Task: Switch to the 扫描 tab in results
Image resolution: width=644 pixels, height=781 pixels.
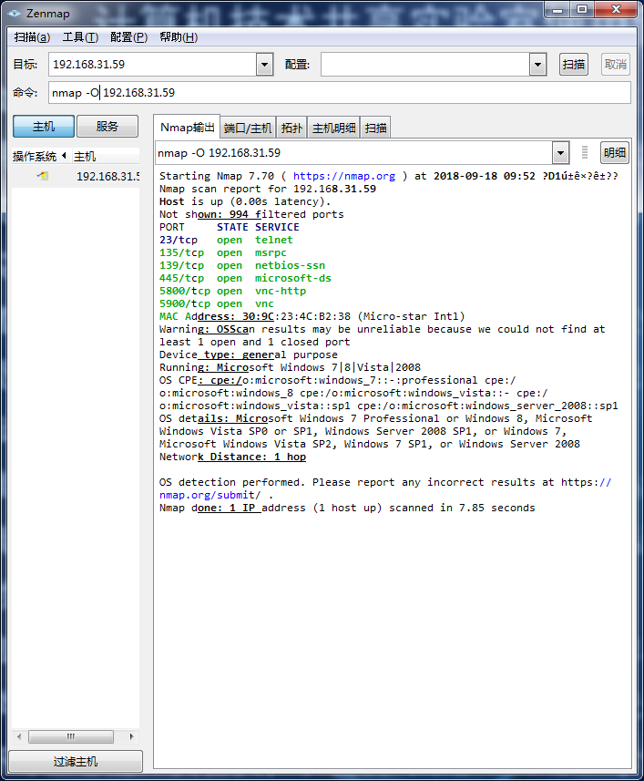Action: pos(376,128)
